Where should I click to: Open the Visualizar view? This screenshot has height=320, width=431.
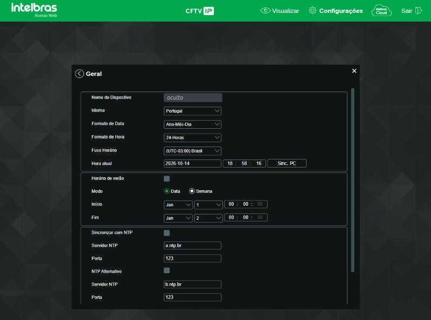coord(280,11)
